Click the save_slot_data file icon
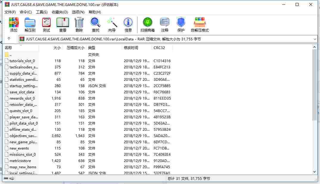This screenshot has width=320, height=184. 7,92
